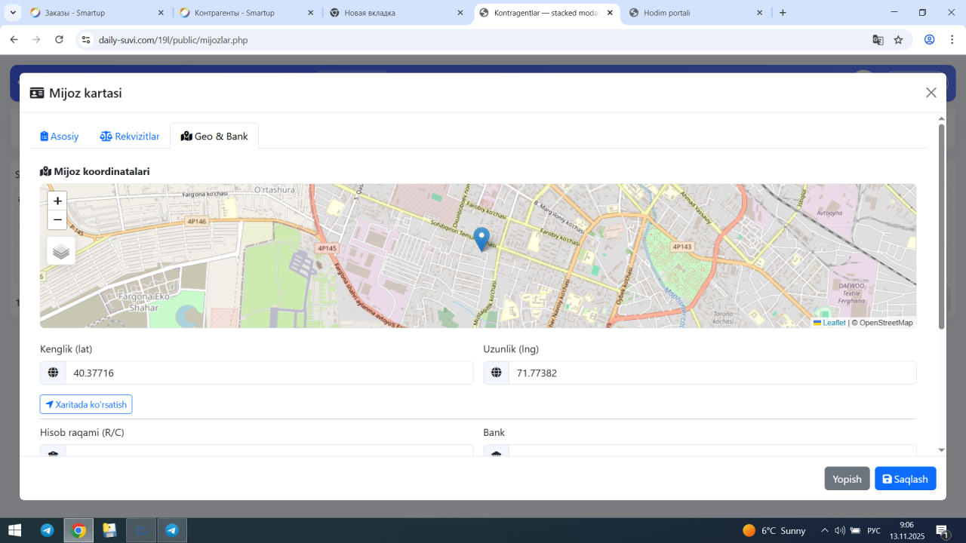The width and height of the screenshot is (966, 543).
Task: Switch to the Rekvizitlar tab
Action: pyautogui.click(x=130, y=137)
